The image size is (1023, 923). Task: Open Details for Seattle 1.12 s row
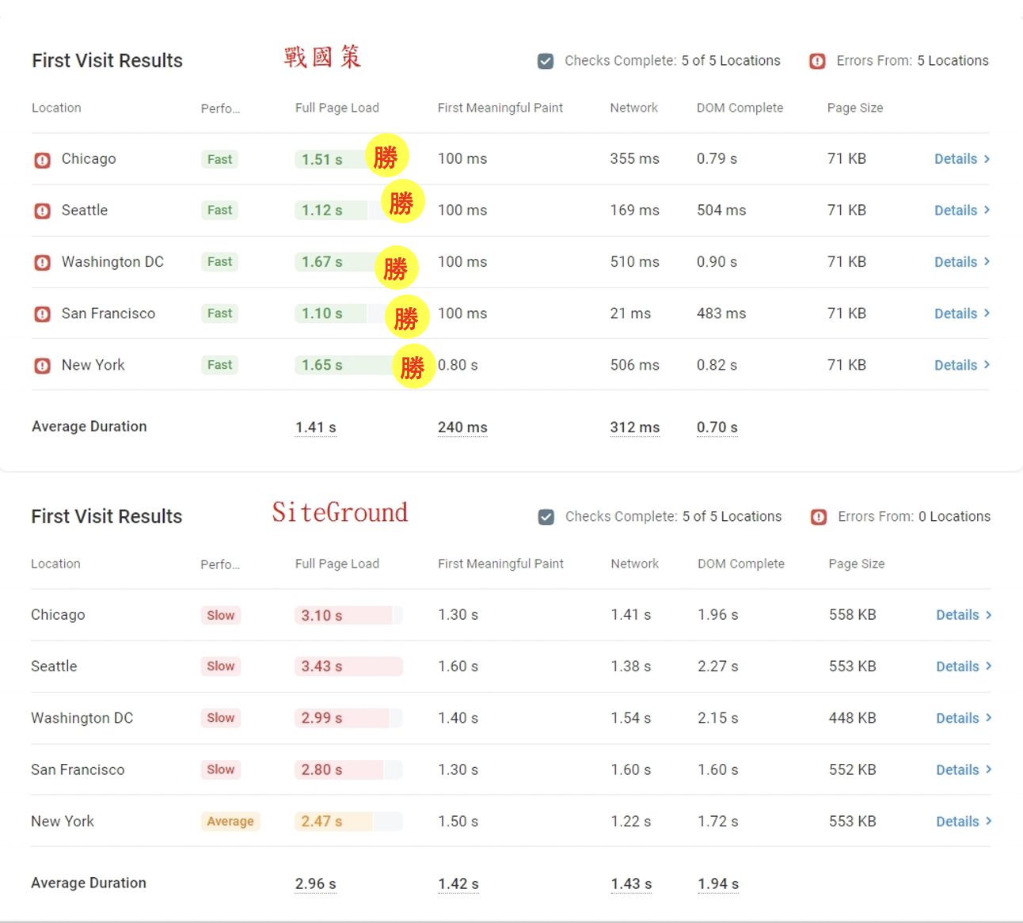point(962,211)
